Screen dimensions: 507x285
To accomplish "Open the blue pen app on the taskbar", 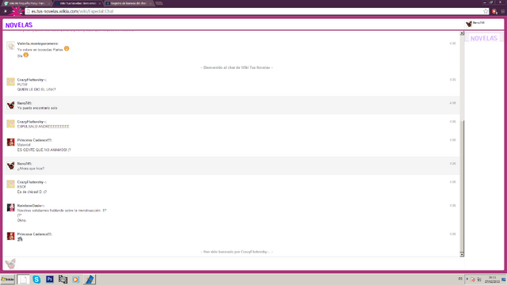I will tap(90, 279).
